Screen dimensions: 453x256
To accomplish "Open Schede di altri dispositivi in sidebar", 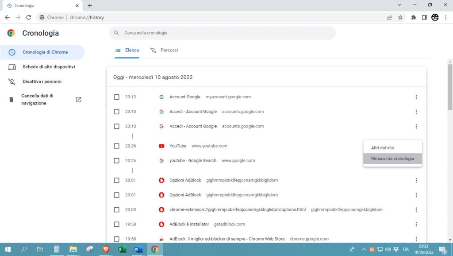I will click(x=49, y=67).
